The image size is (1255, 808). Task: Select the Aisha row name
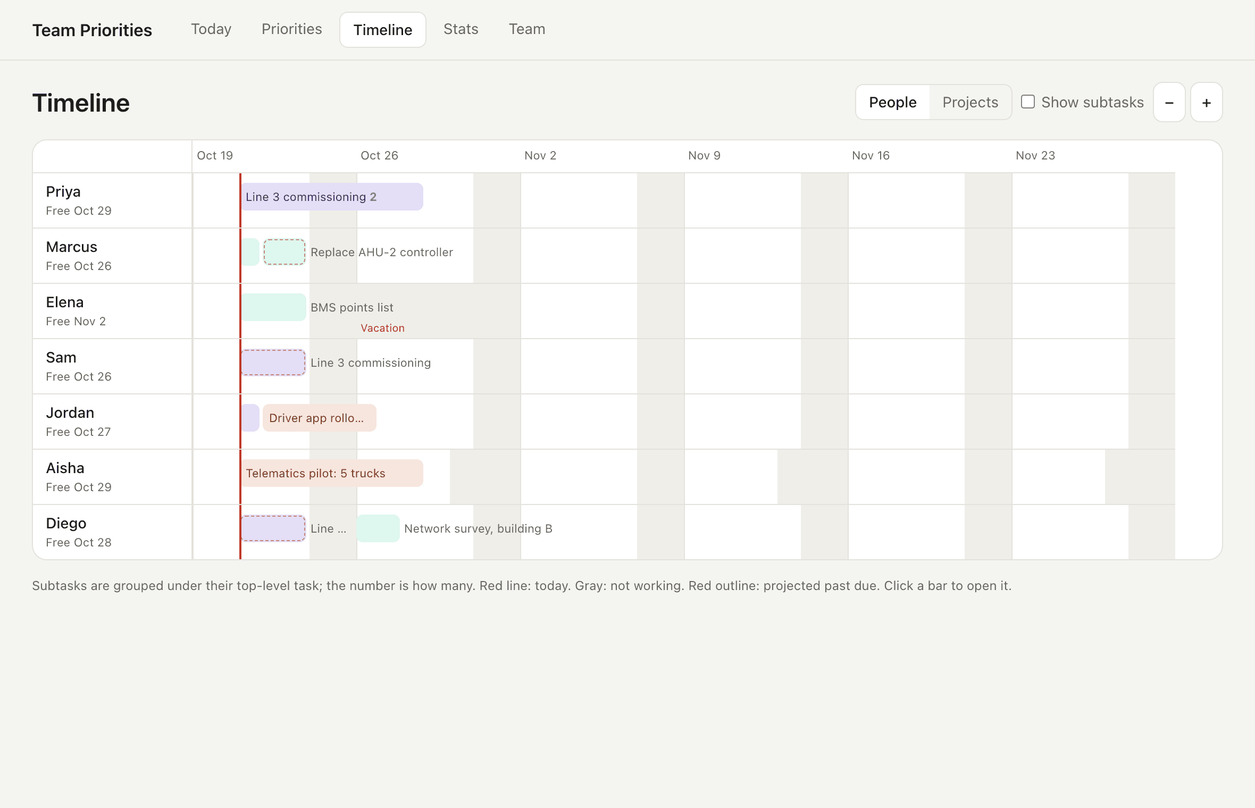[65, 468]
